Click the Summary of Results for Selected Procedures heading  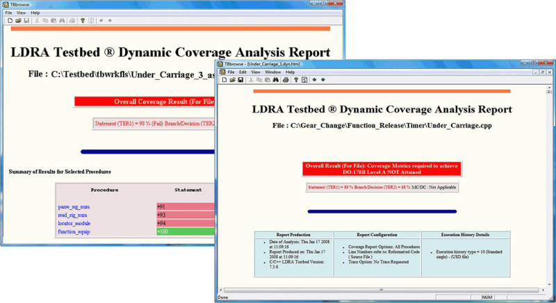60,172
